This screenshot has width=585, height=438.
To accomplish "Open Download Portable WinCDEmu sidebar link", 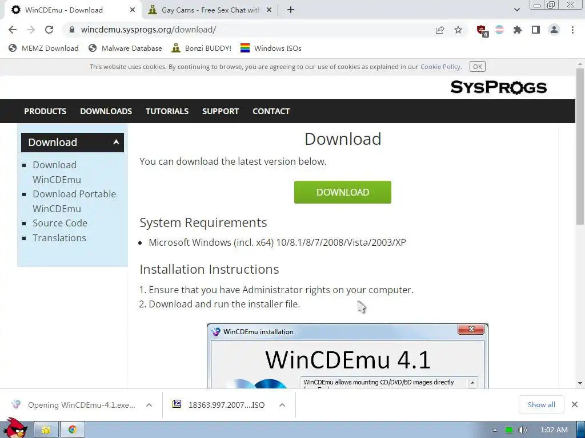I will 74,201.
